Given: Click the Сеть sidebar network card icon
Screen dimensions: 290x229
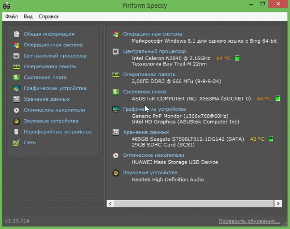Looking at the screenshot, I should (16, 143).
